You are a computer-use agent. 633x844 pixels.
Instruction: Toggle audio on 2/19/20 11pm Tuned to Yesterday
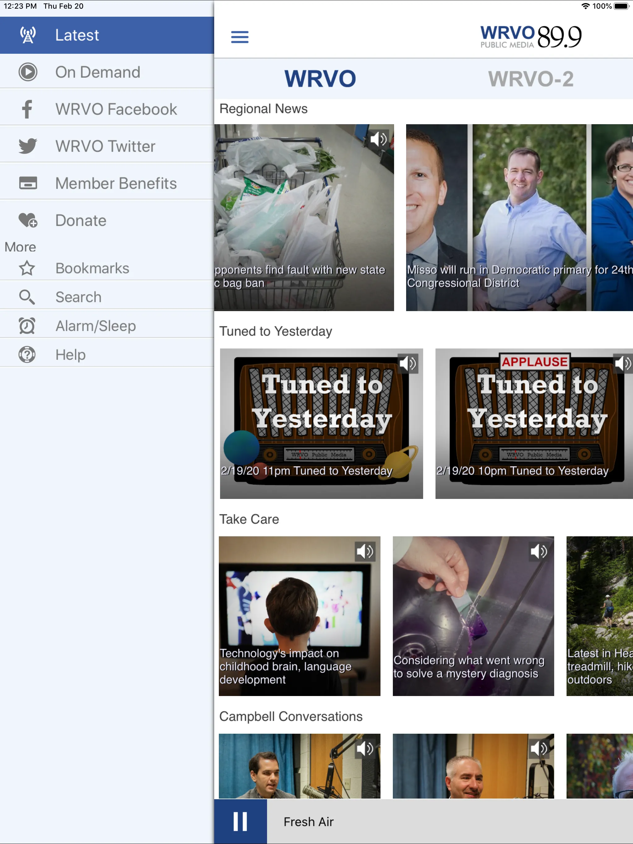(x=408, y=363)
